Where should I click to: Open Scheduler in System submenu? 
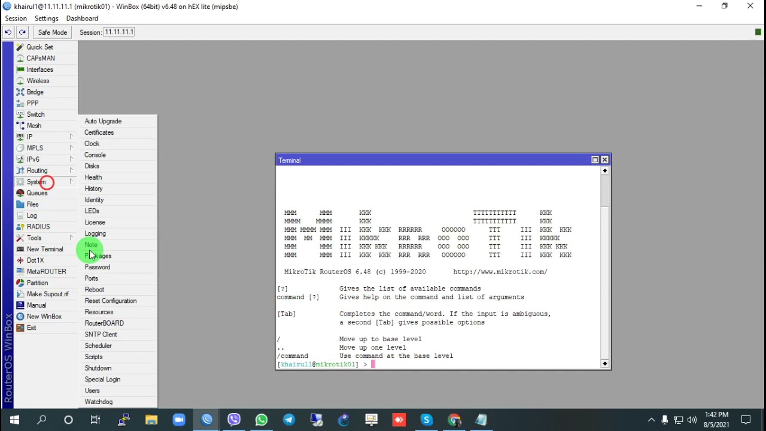tap(98, 345)
